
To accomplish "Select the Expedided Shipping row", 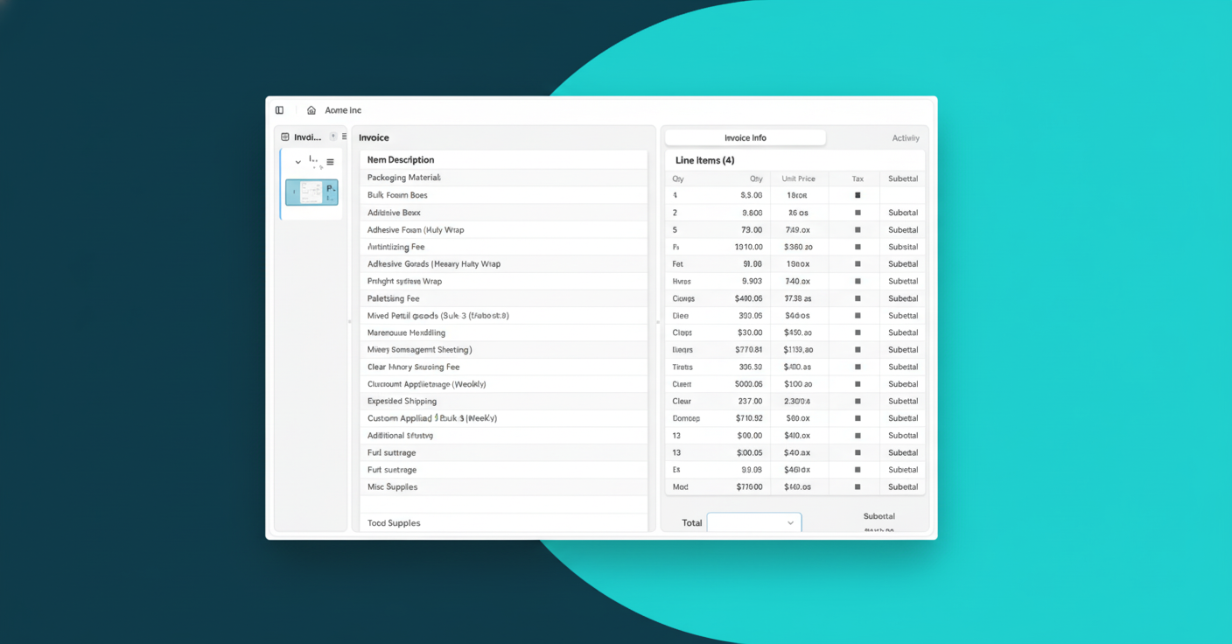I will pyautogui.click(x=503, y=401).
